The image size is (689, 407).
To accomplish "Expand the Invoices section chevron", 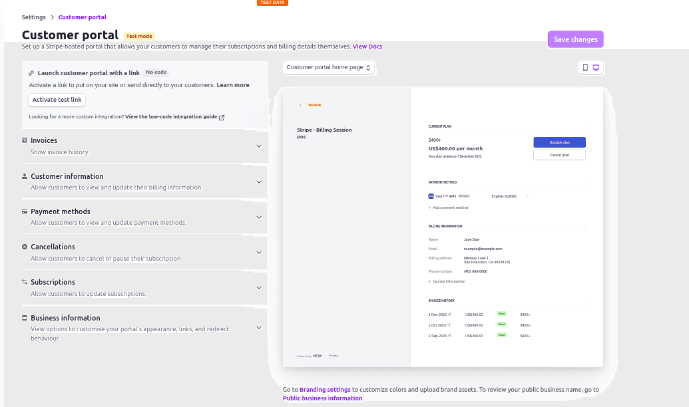I will tap(259, 146).
